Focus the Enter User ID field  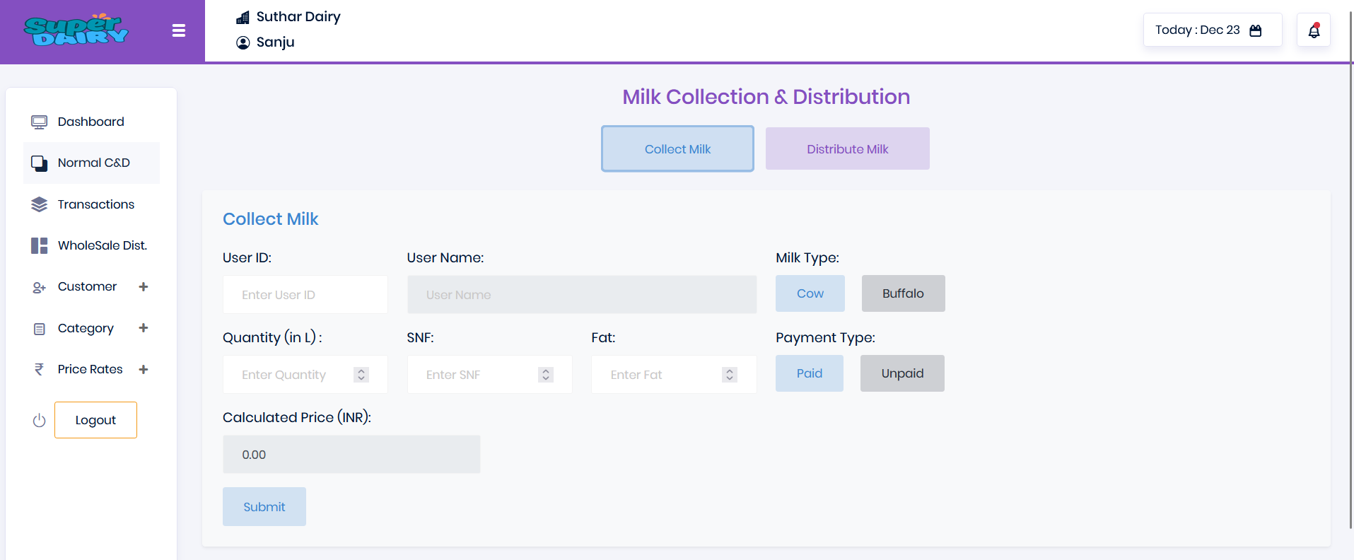[x=305, y=295]
